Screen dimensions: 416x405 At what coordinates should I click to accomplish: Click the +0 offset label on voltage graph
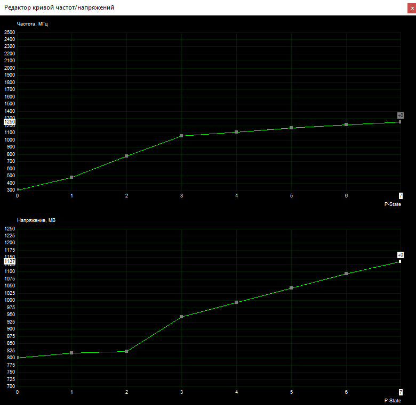click(401, 255)
